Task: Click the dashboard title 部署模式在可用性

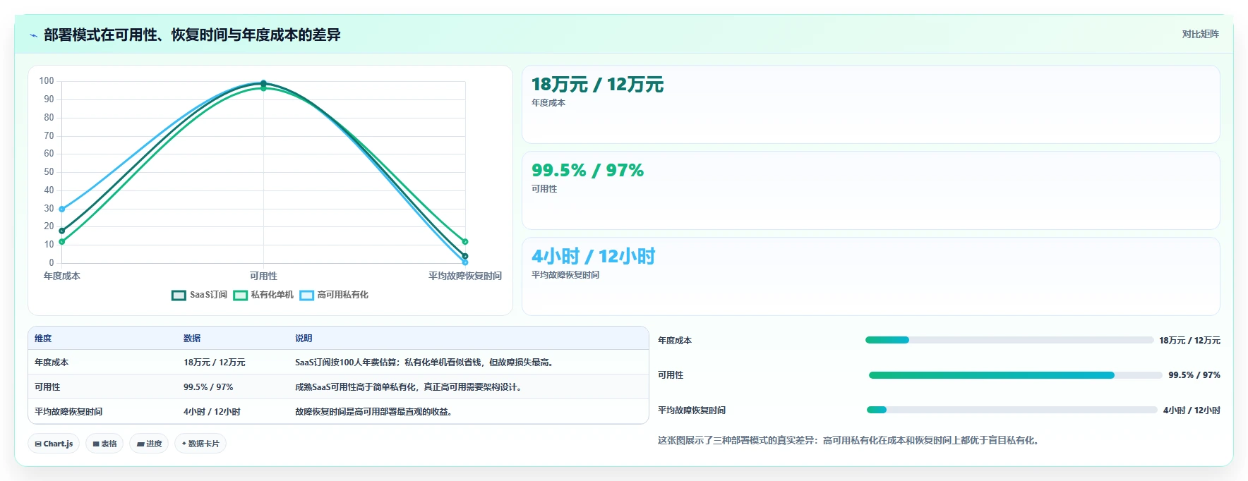Action: (x=192, y=35)
